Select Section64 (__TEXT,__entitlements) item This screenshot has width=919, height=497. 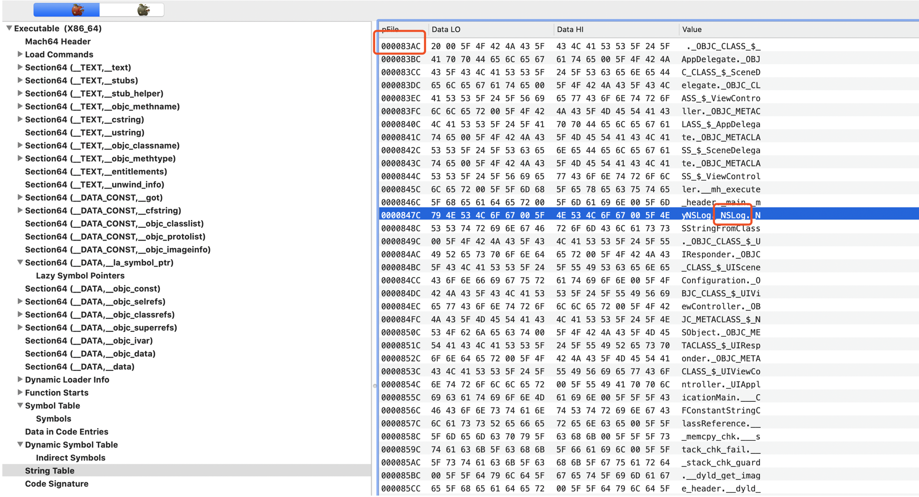[96, 172]
